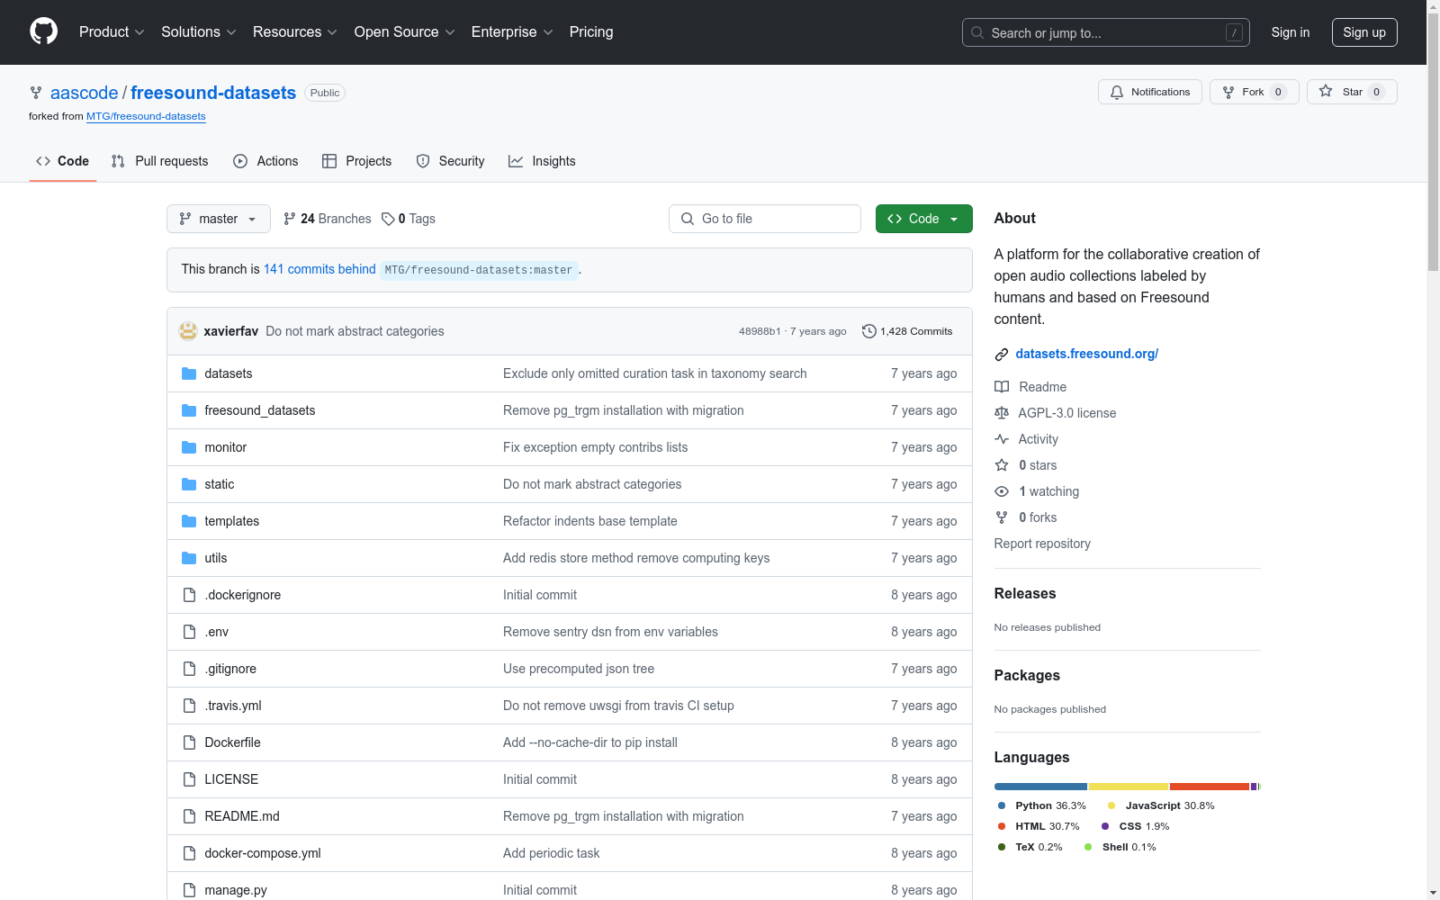Click the watching eye icon
The width and height of the screenshot is (1440, 900).
point(1002,491)
